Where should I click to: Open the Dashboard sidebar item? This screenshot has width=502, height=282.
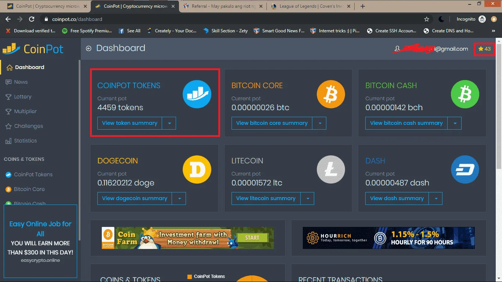coord(25,67)
